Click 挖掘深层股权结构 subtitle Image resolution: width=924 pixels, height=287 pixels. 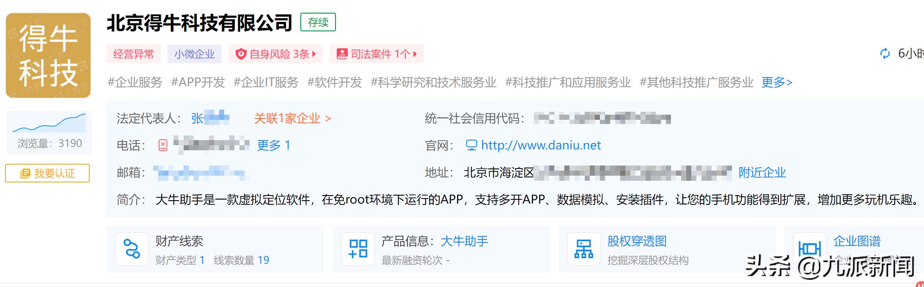pyautogui.click(x=648, y=260)
